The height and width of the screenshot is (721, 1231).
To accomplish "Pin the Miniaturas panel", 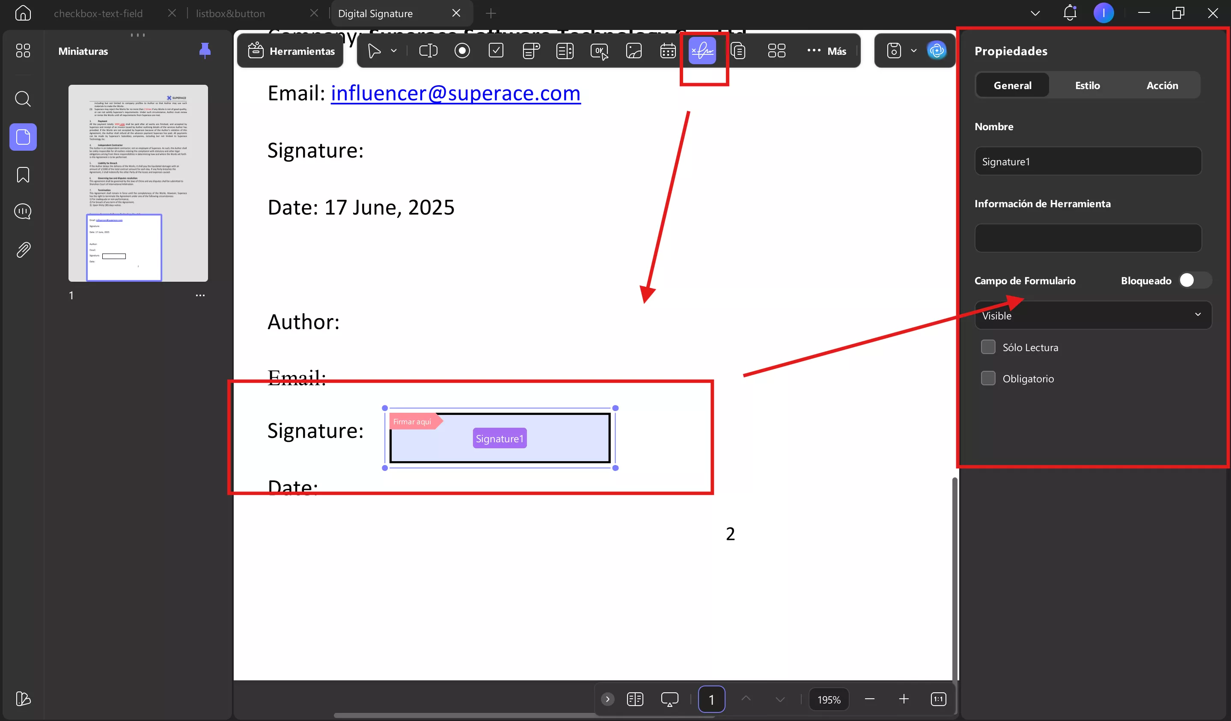I will [205, 51].
